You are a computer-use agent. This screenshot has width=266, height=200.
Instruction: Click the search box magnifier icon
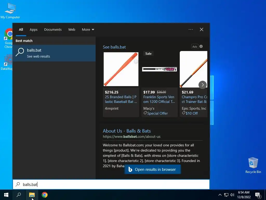(x=18, y=184)
